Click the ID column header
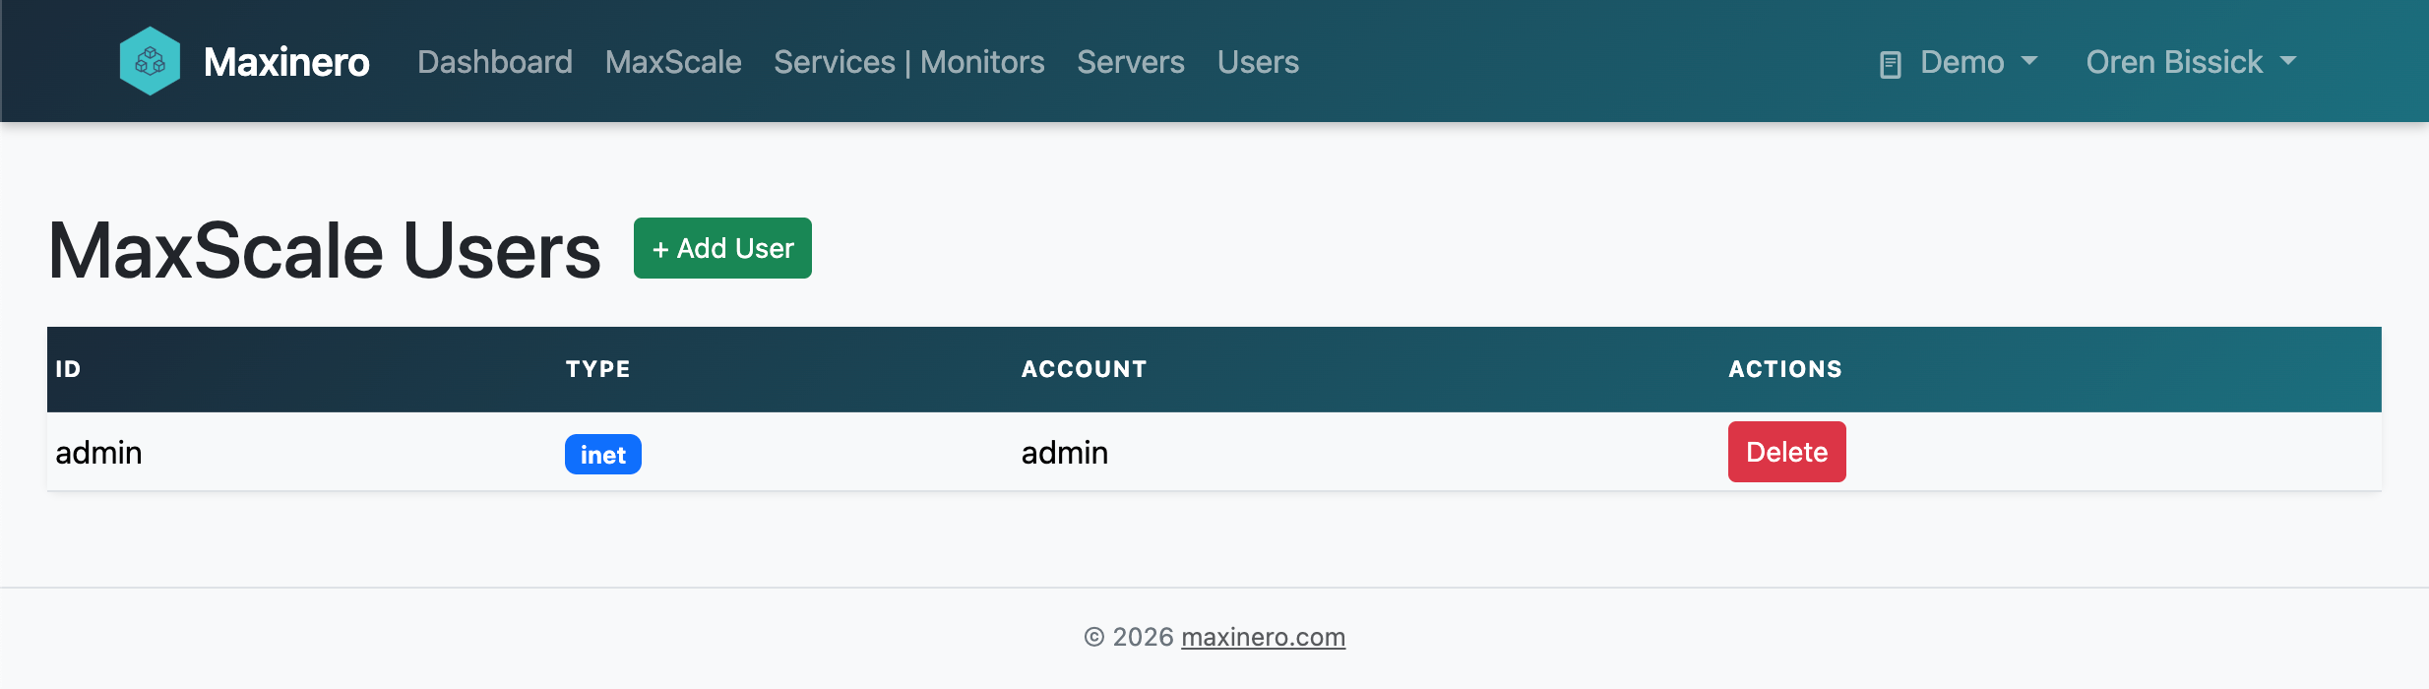Viewport: 2429px width, 689px height. pos(68,369)
